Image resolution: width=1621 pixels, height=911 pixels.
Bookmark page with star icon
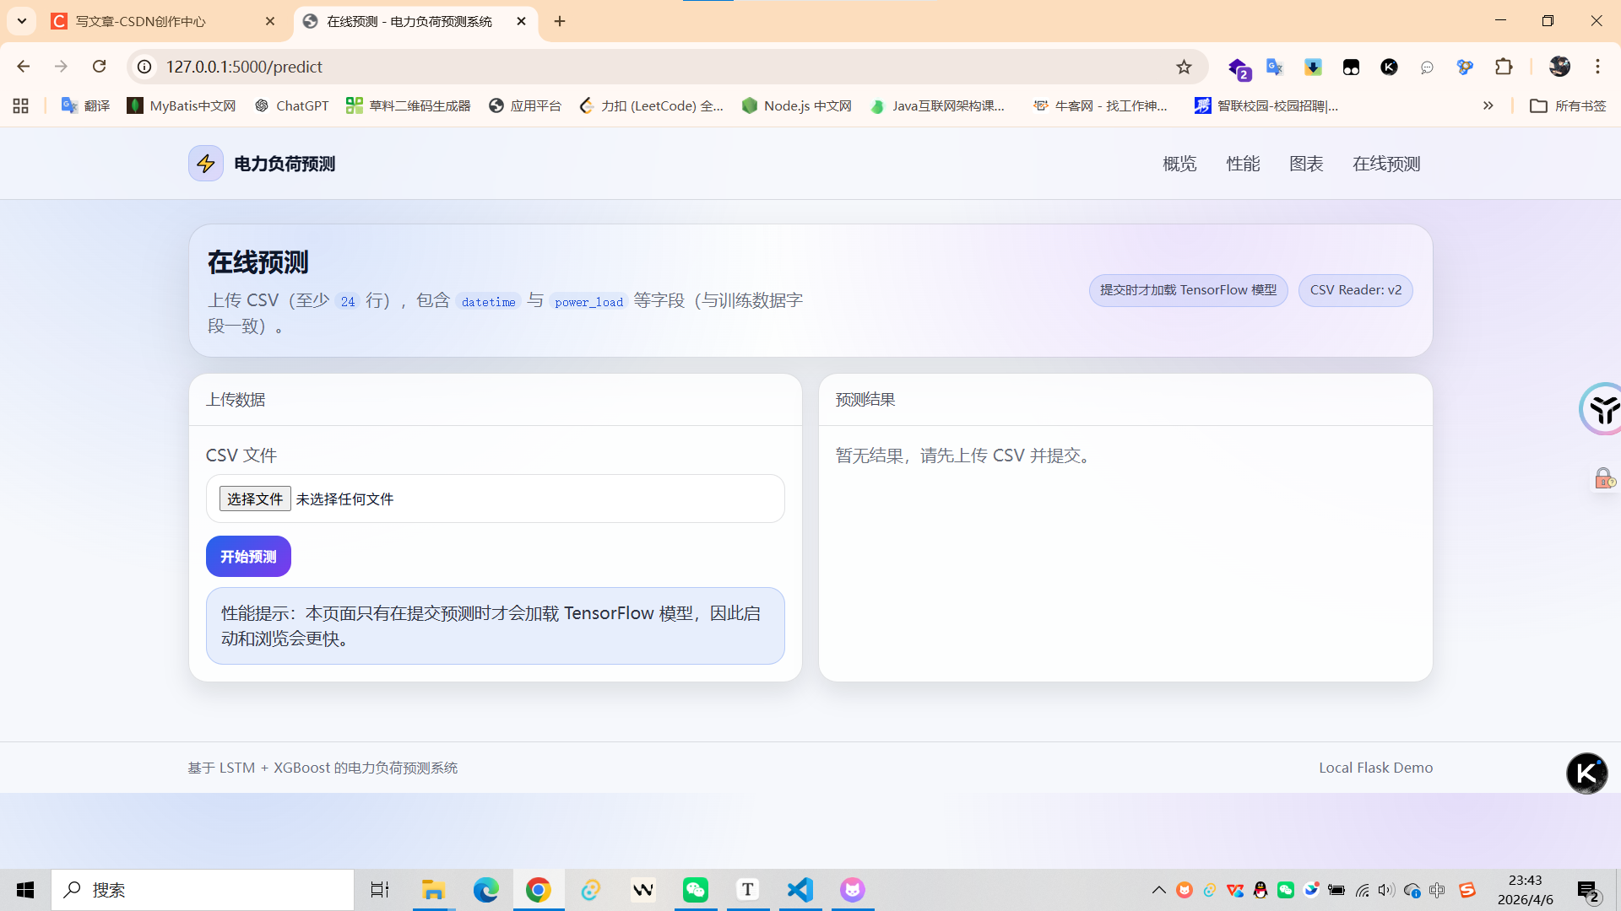1184,67
